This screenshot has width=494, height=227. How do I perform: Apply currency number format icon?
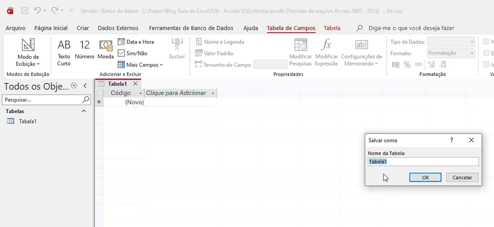396,64
